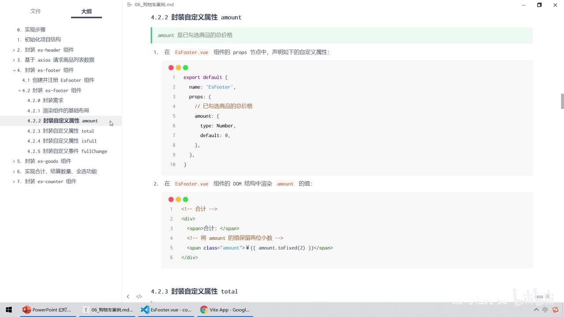Expand outline item 5. 封装 es-goods 组件
This screenshot has height=317, width=564.
[14, 162]
